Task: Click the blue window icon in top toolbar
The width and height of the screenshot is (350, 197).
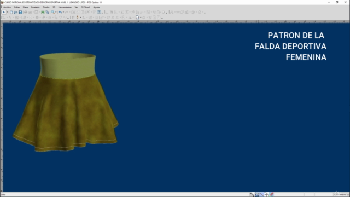Action: (x=99, y=12)
